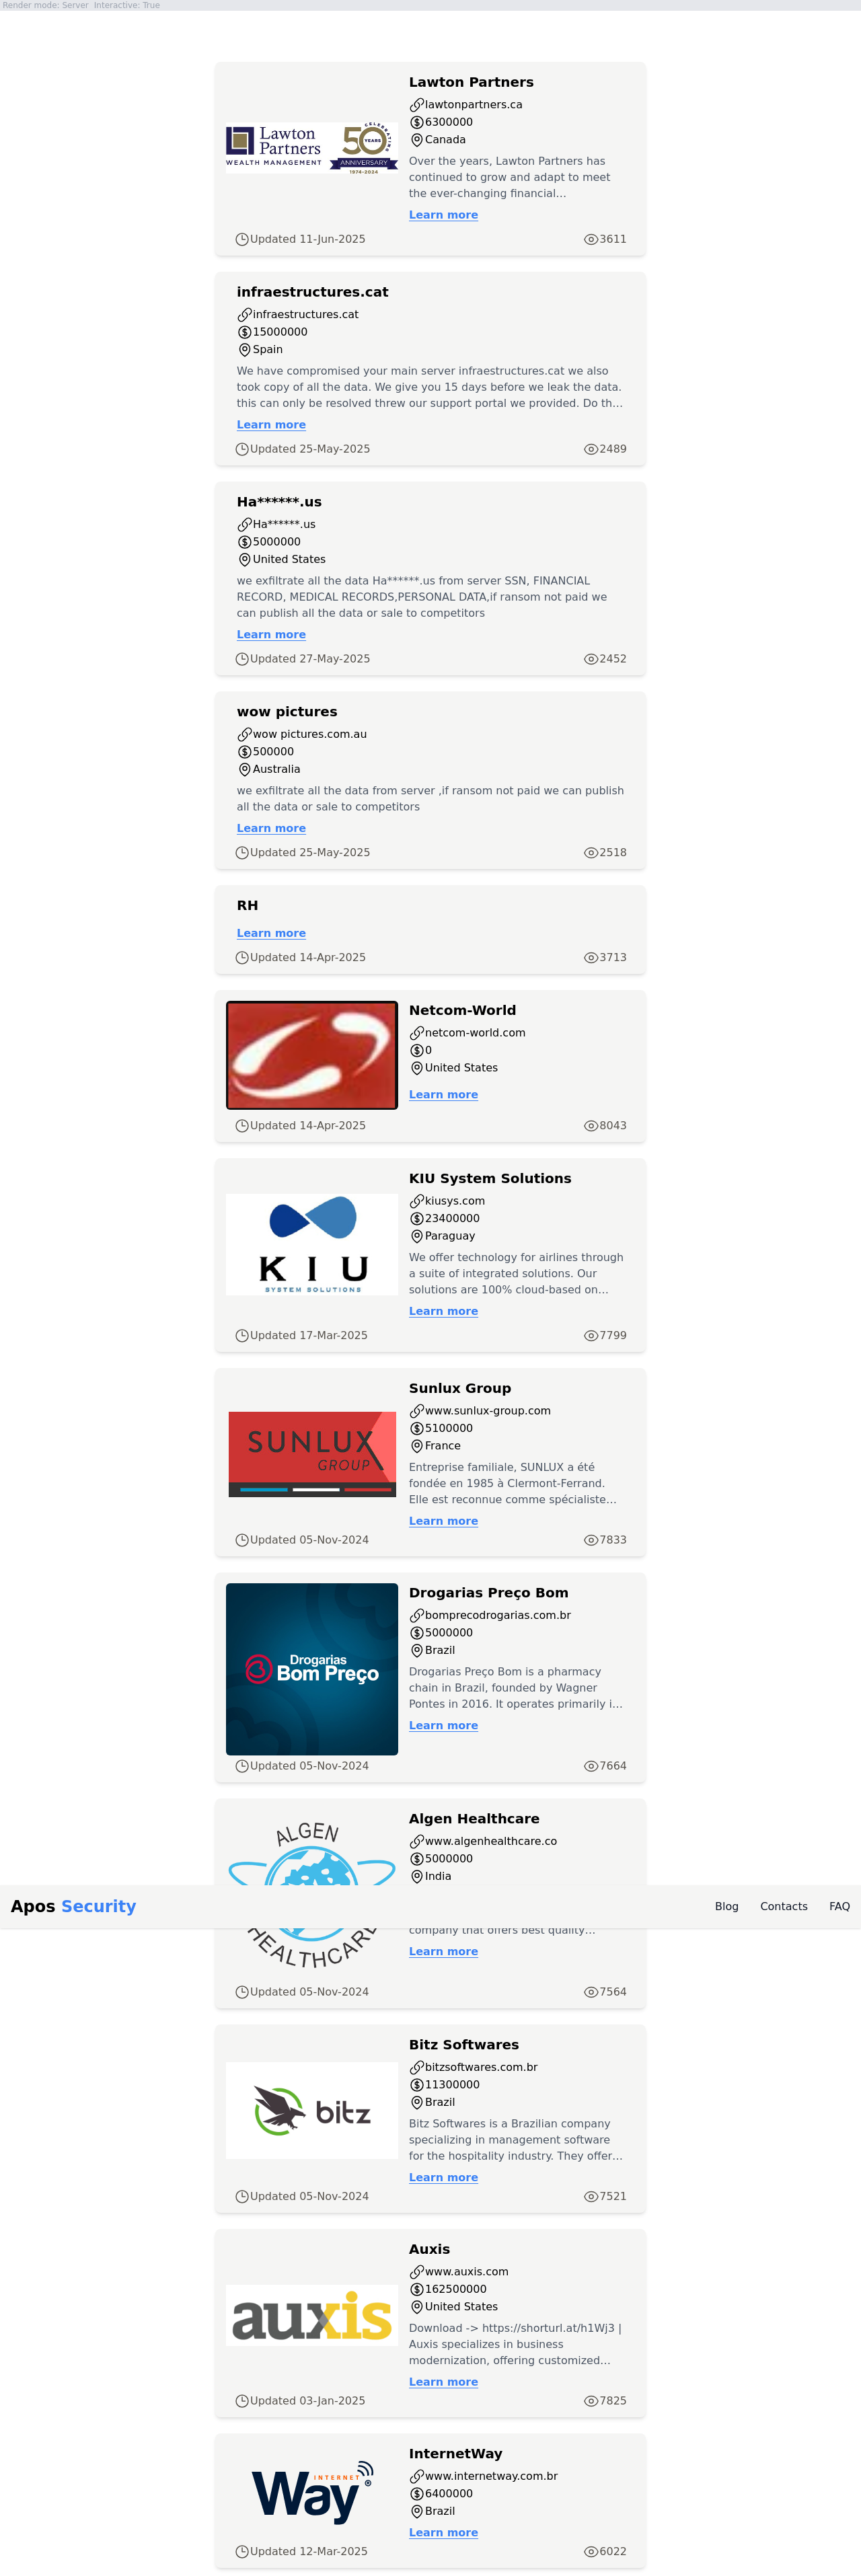The height and width of the screenshot is (2576, 861).
Task: Click the Algen Healthcare heading
Action: pos(474,1819)
